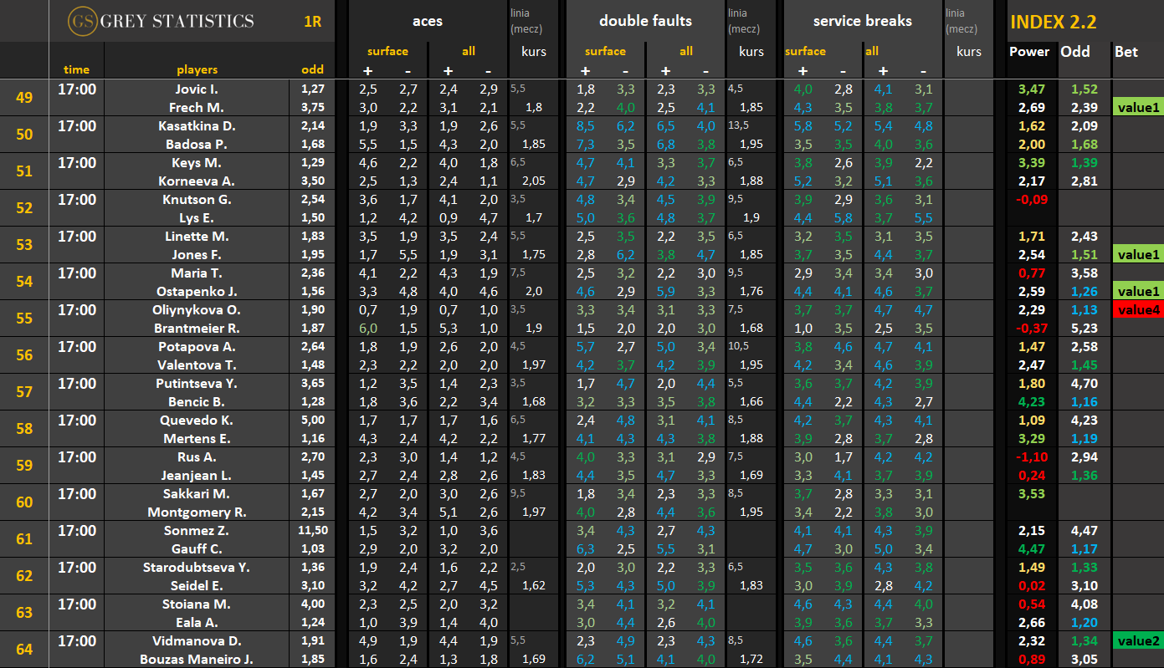Click Knutson G. power value -0,09
This screenshot has height=668, width=1164.
[1030, 199]
